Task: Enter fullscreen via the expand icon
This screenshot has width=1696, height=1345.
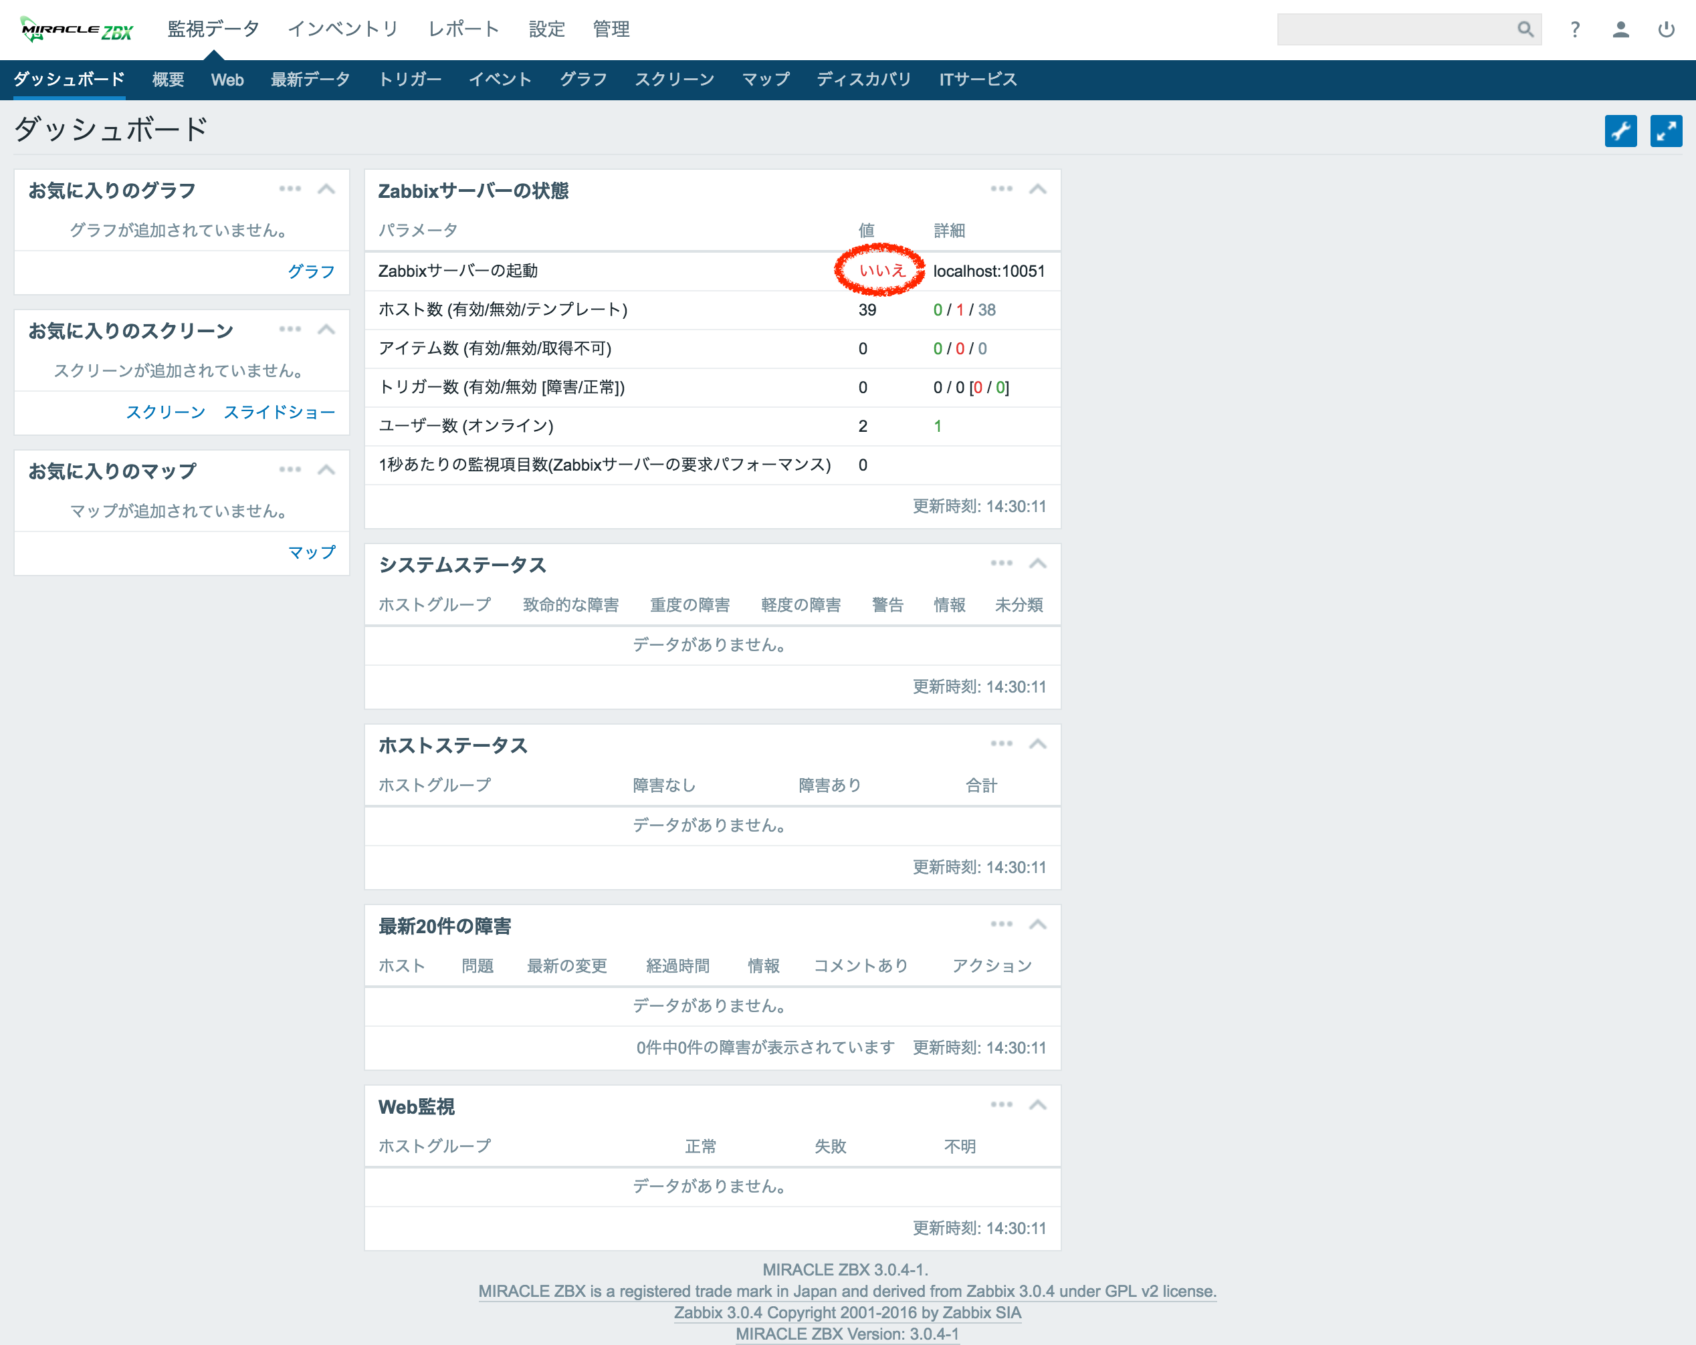Action: pyautogui.click(x=1666, y=130)
